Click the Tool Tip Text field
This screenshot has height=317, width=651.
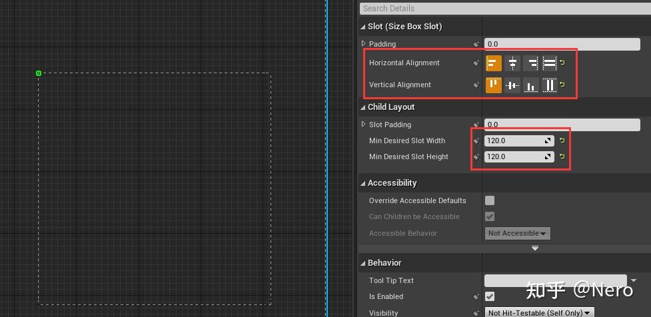555,280
